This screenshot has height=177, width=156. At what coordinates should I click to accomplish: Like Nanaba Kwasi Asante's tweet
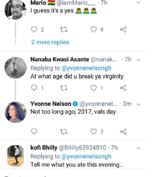94,88
